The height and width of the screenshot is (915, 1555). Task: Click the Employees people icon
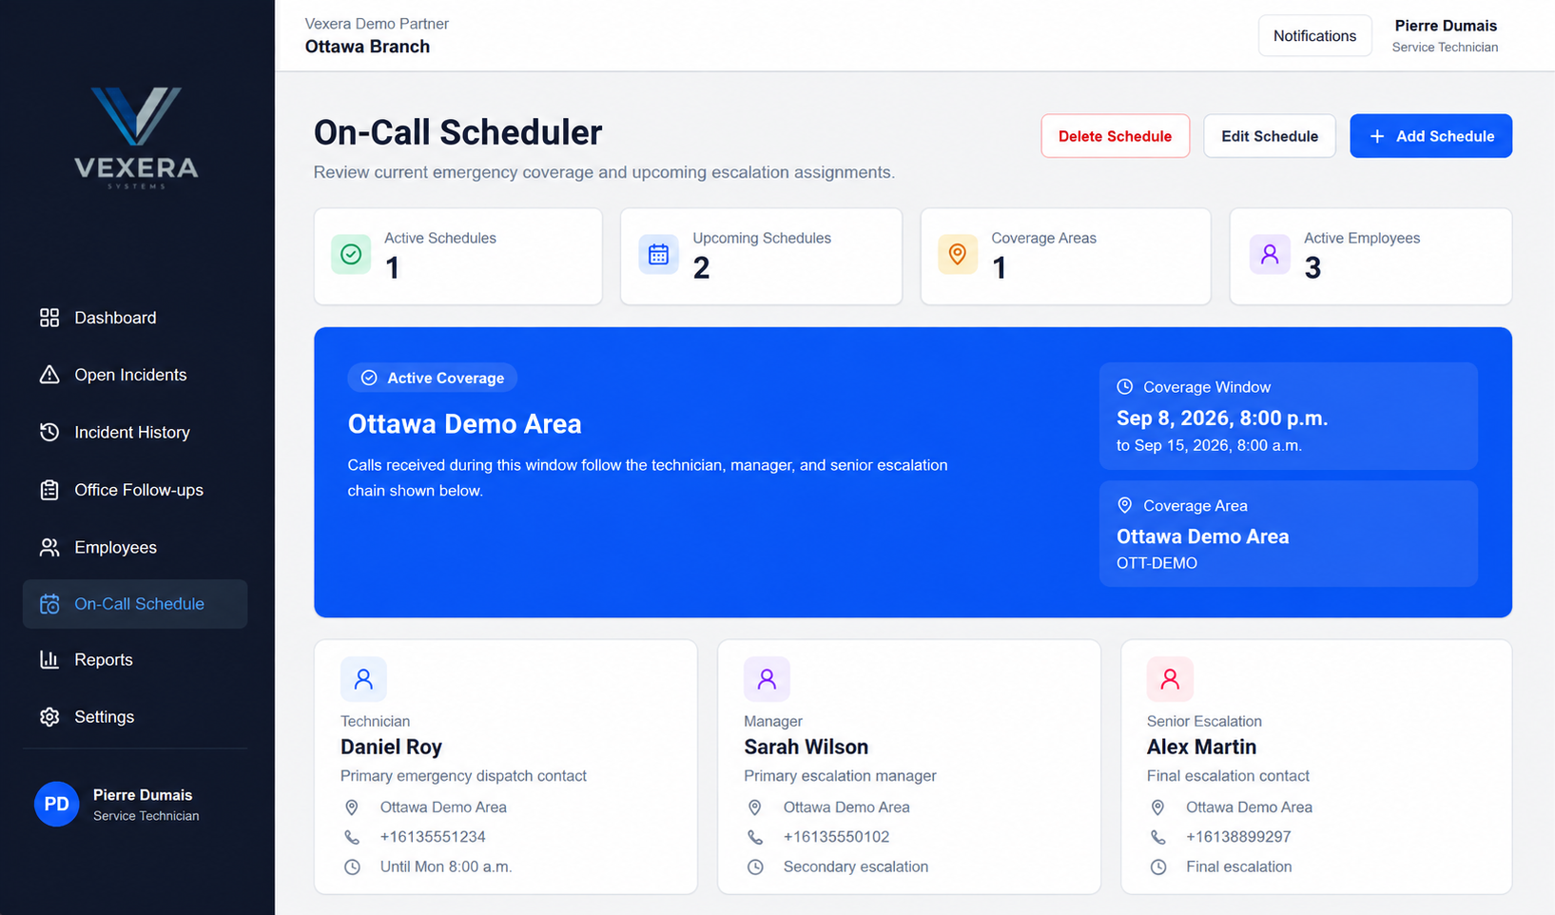coord(49,547)
